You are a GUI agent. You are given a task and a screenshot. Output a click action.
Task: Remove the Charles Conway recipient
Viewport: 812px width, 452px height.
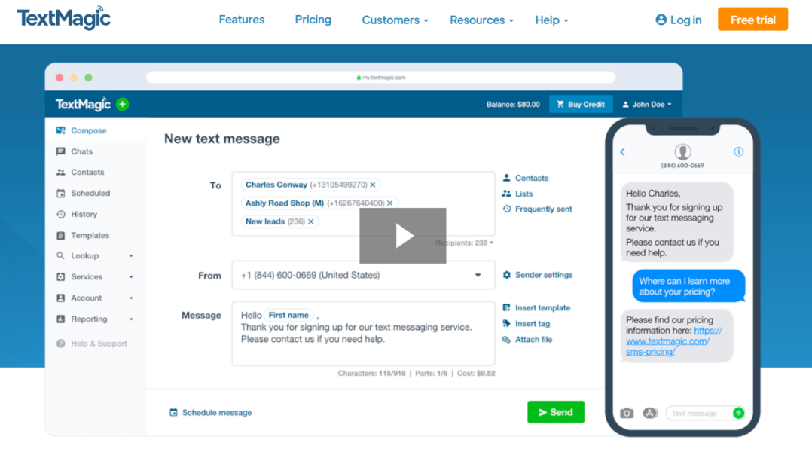click(373, 185)
